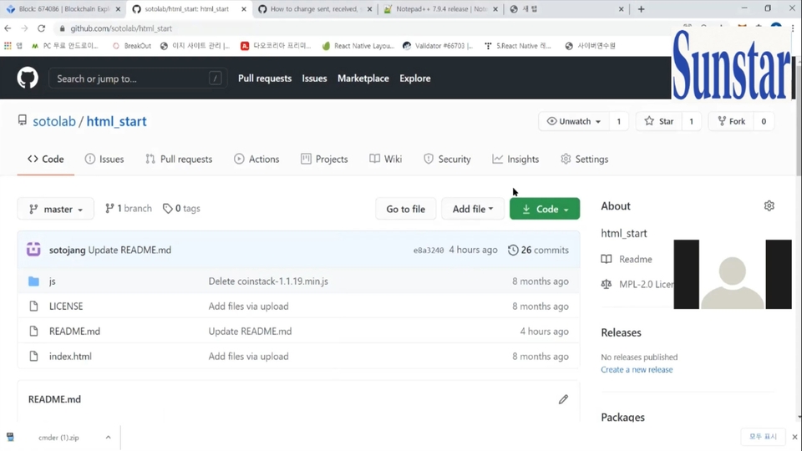Open Issues in top navigation bar

pos(314,79)
